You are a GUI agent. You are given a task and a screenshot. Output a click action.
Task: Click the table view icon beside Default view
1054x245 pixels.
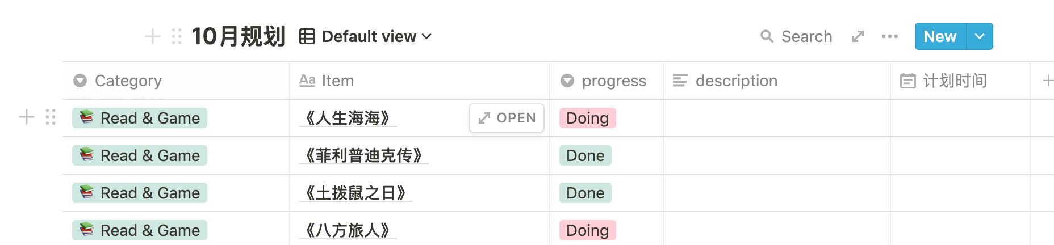(x=307, y=36)
